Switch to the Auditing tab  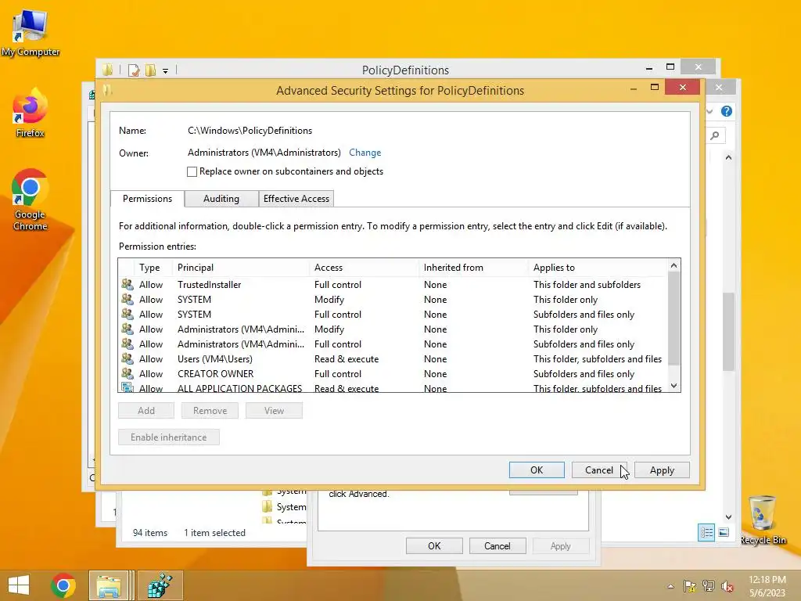[221, 199]
